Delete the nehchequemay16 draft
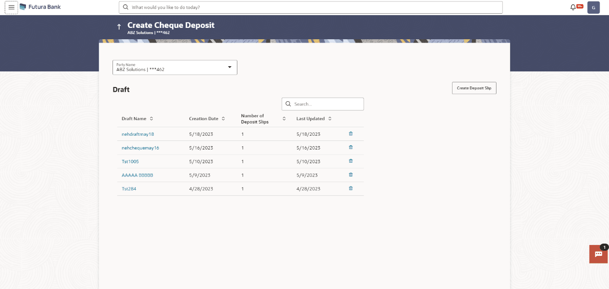This screenshot has width=609, height=289. (350, 148)
